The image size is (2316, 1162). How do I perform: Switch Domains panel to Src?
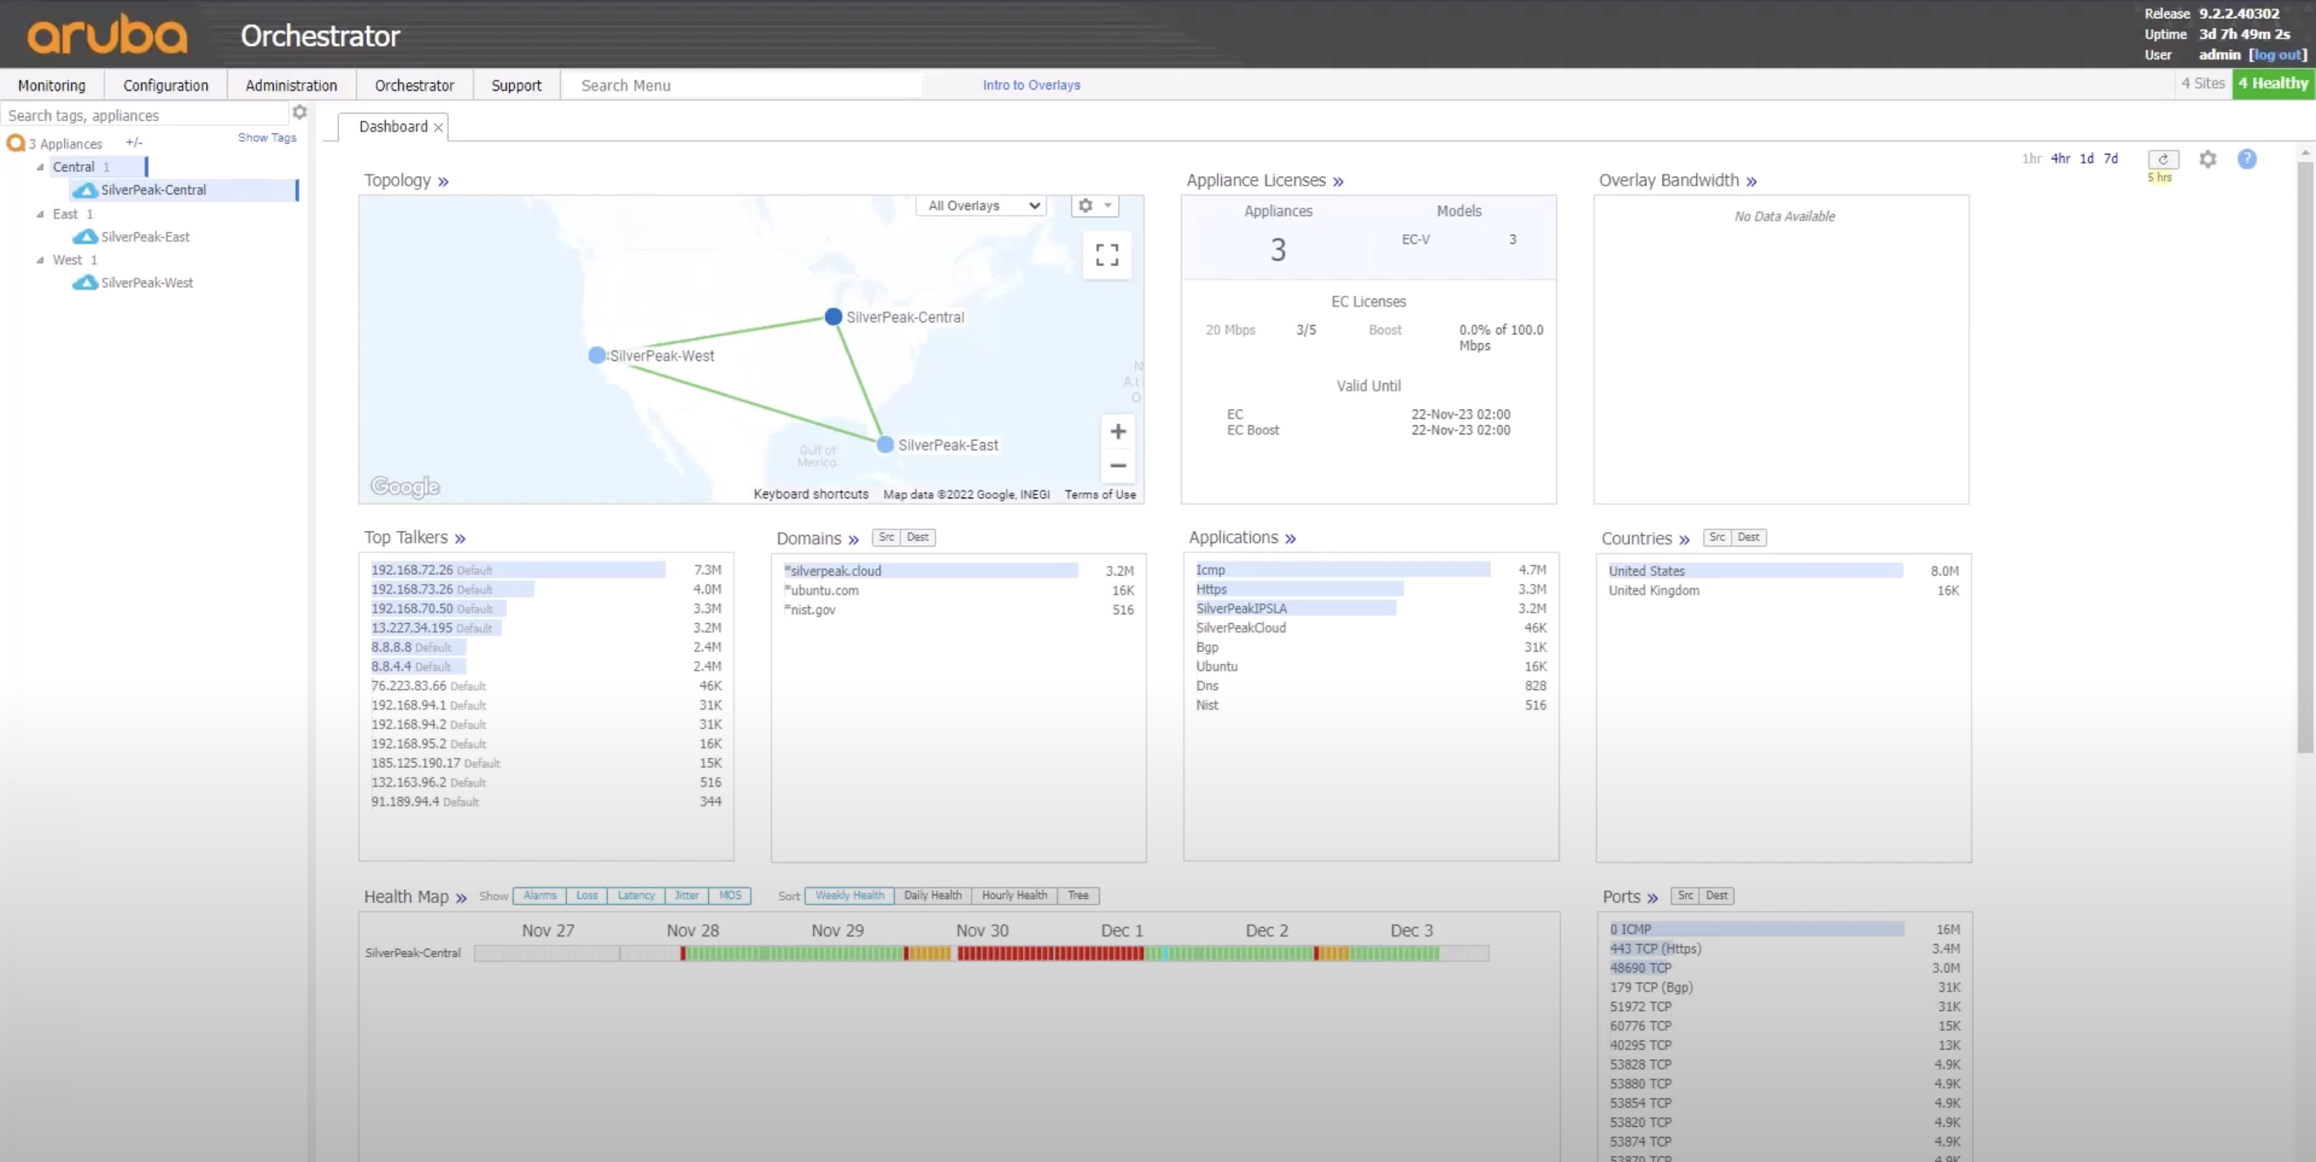(x=886, y=538)
